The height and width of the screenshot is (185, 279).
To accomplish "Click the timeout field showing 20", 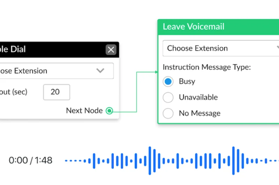I will pos(56,92).
